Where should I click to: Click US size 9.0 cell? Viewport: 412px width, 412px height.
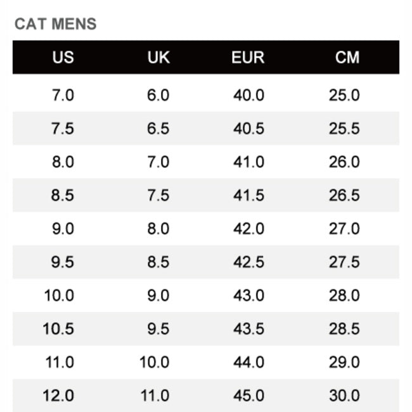click(x=63, y=229)
